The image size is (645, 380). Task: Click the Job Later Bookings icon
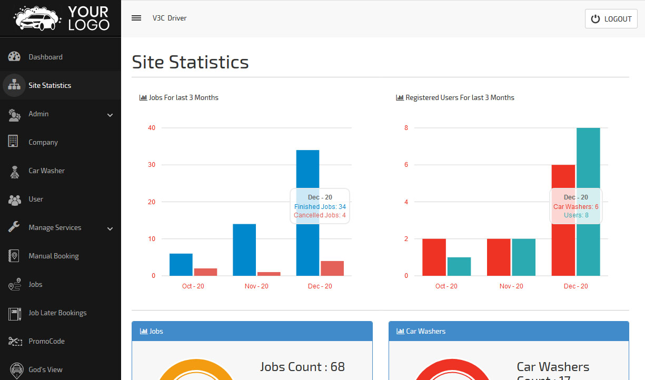coord(14,313)
